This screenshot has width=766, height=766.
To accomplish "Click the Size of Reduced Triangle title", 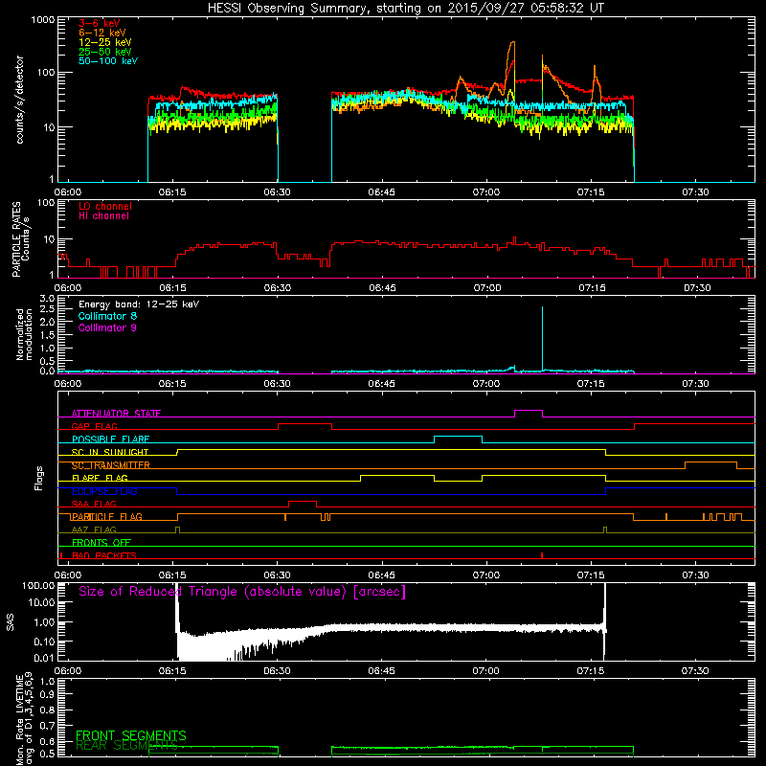I will pyautogui.click(x=242, y=592).
